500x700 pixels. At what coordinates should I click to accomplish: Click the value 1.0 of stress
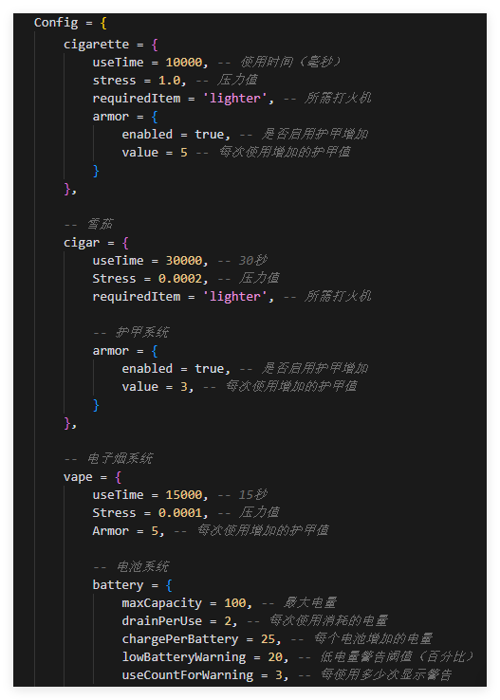[x=169, y=81]
